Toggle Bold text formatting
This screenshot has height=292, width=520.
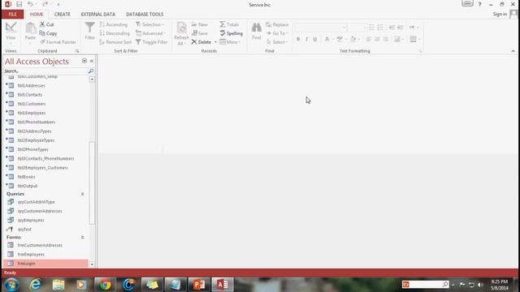click(x=298, y=39)
